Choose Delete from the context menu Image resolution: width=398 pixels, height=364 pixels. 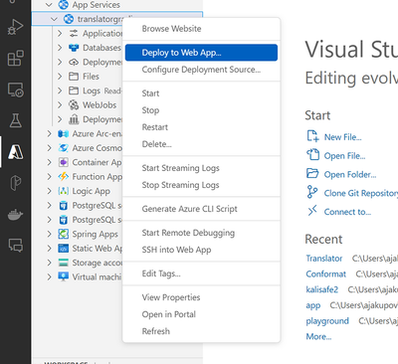click(x=201, y=144)
